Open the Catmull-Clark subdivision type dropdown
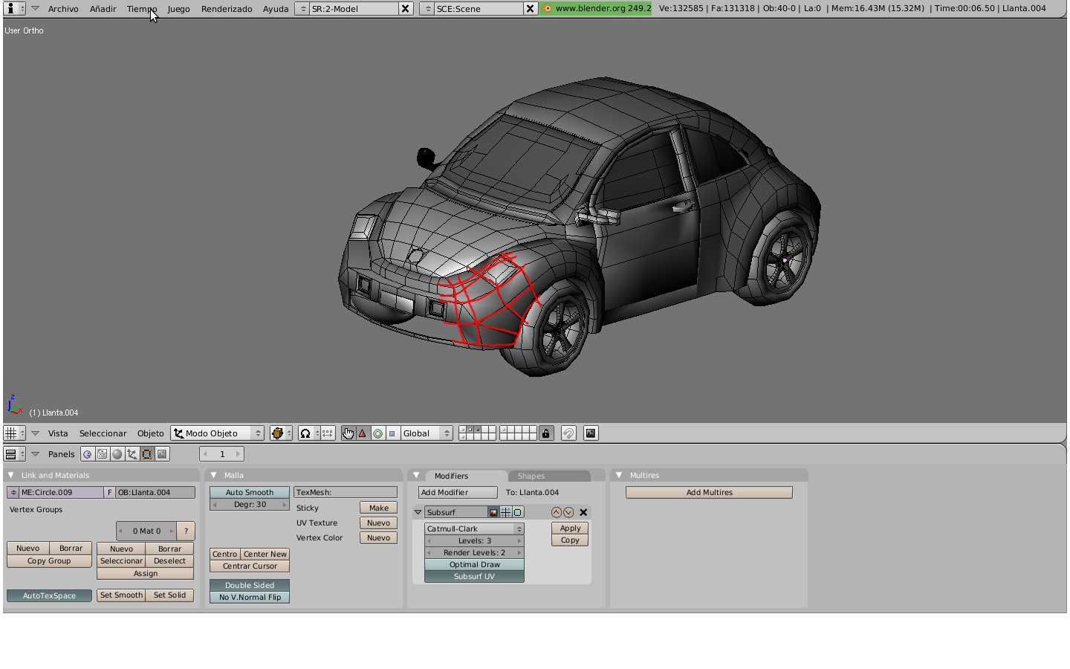This screenshot has width=1070, height=669. point(474,529)
